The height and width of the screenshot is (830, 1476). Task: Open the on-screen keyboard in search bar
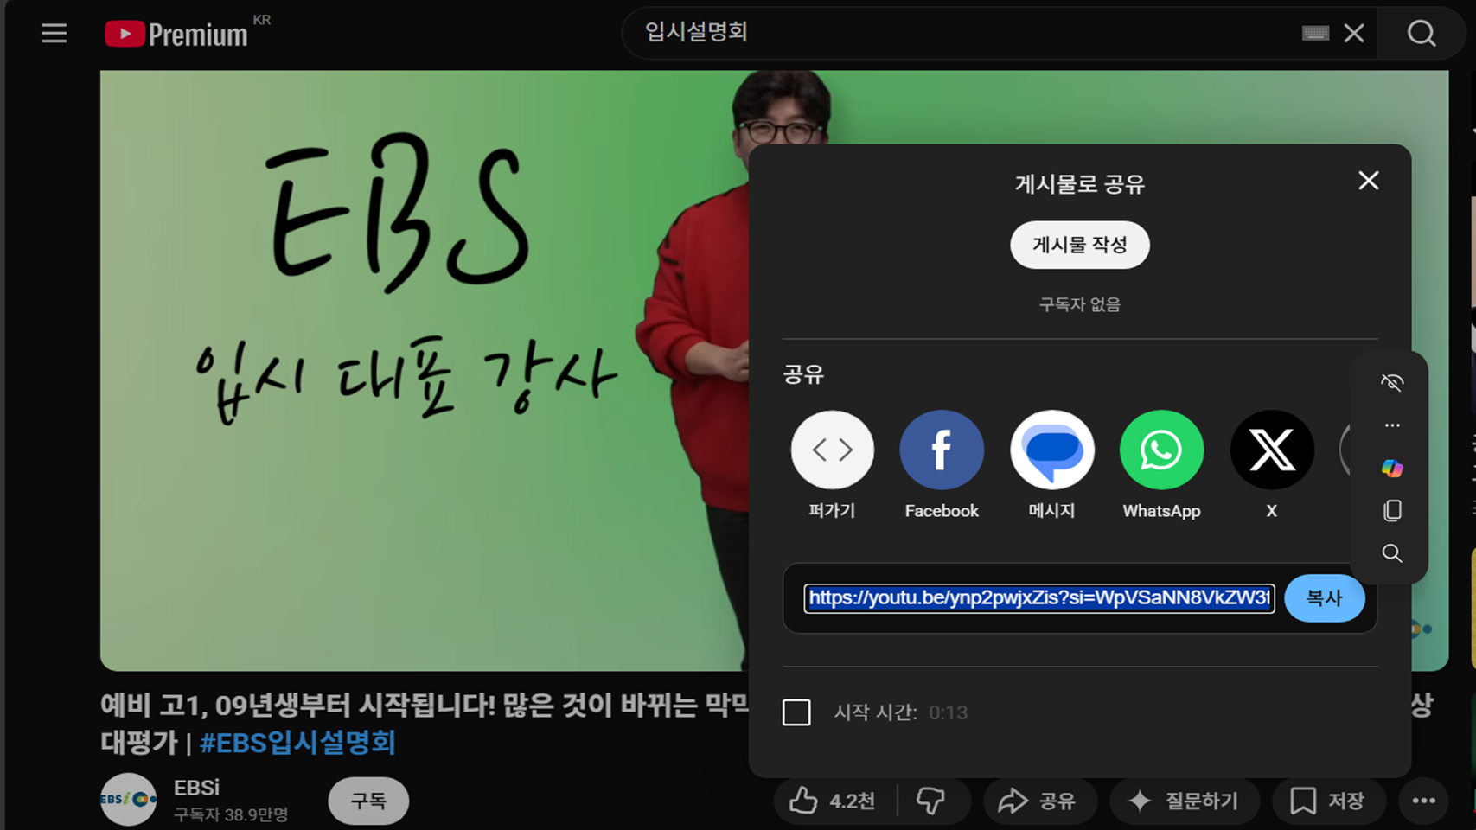(x=1315, y=33)
